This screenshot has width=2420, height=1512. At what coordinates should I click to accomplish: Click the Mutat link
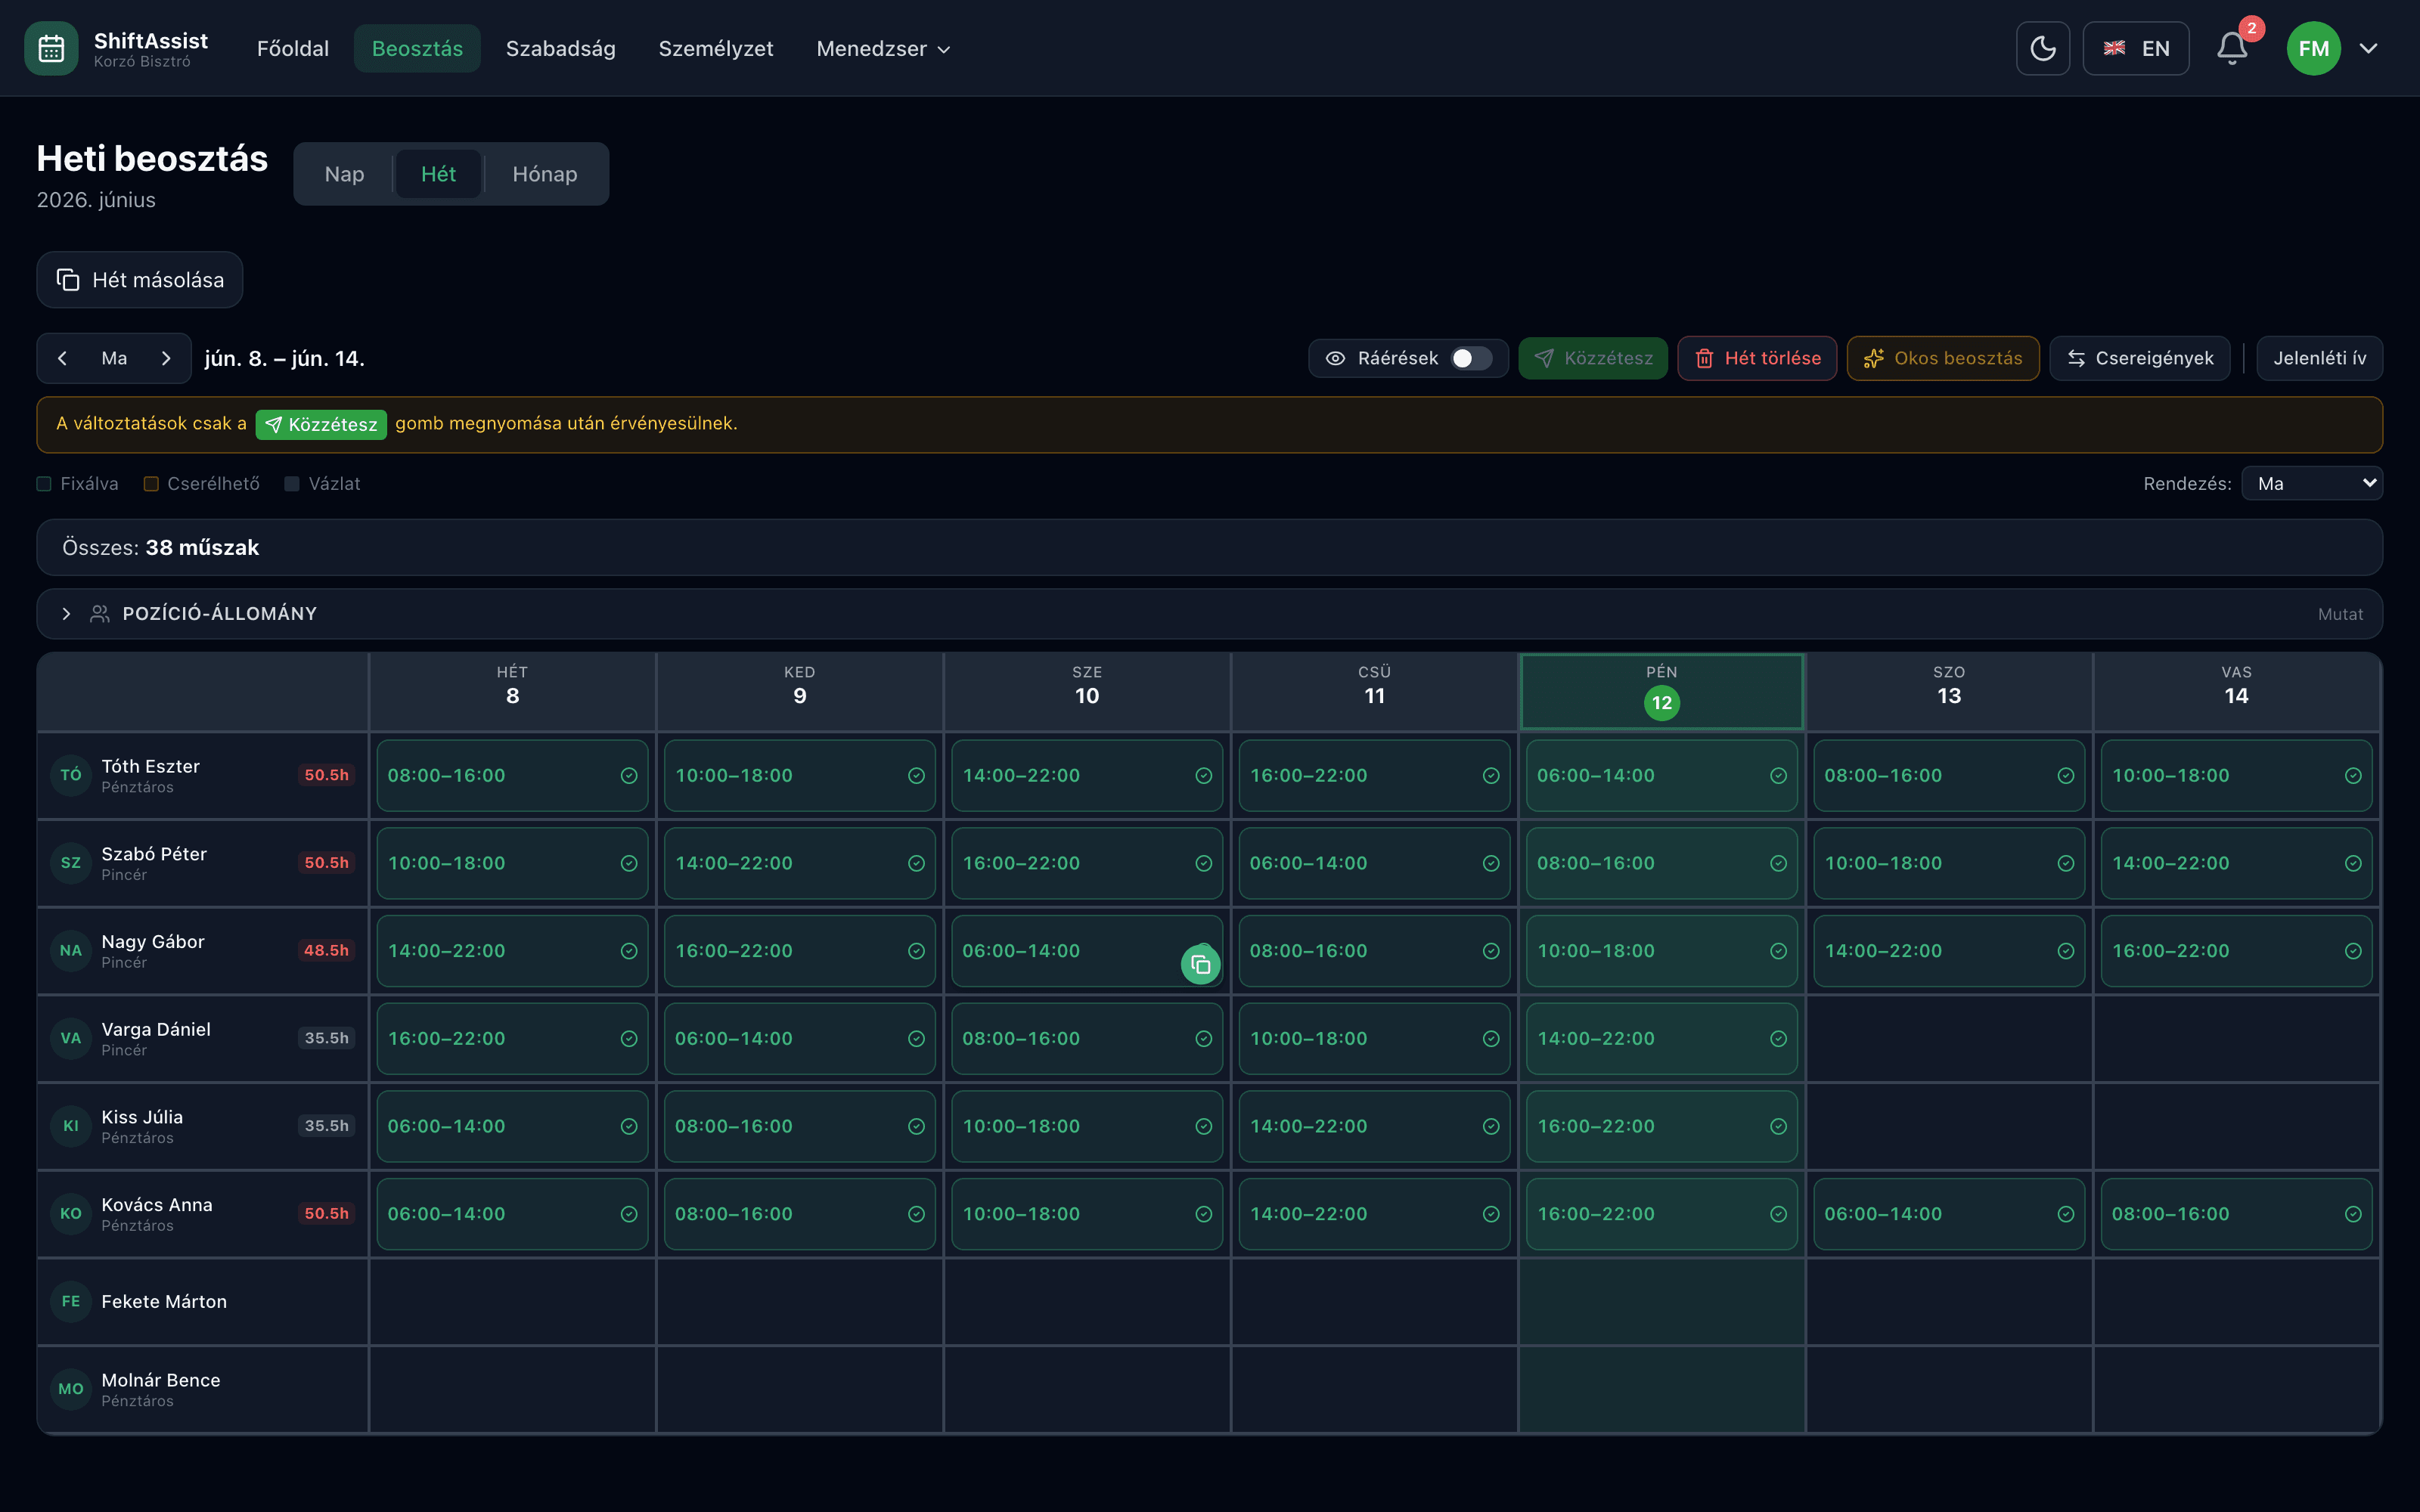tap(2340, 615)
